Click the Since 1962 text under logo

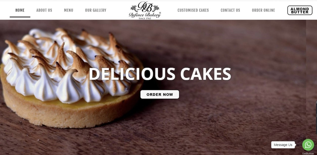point(145,18)
